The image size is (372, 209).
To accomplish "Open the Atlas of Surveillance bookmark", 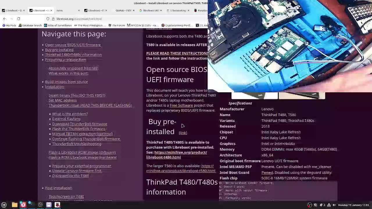I will click(58, 26).
